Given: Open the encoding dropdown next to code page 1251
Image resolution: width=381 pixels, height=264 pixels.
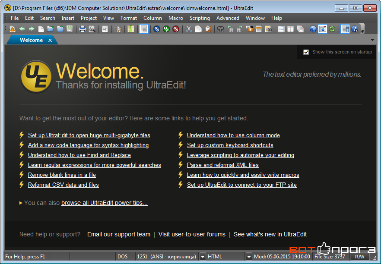Looking at the screenshot, I should coord(203,257).
